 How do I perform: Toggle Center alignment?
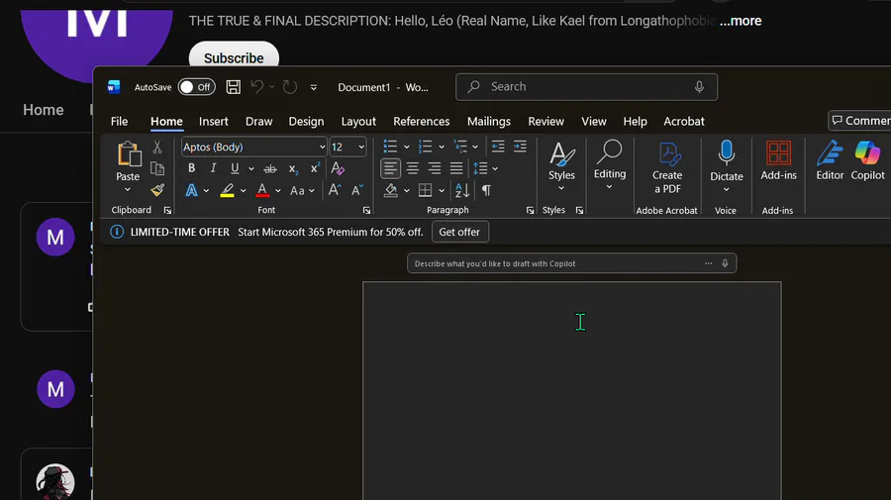pos(413,168)
